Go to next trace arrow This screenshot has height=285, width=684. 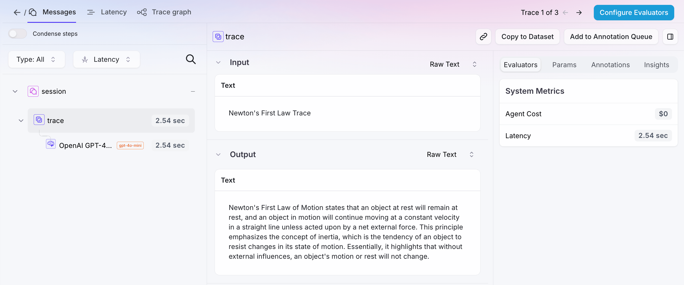(579, 12)
